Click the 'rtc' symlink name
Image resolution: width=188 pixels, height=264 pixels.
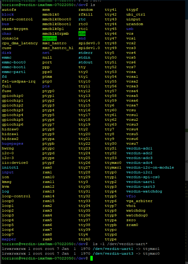point(82,19)
